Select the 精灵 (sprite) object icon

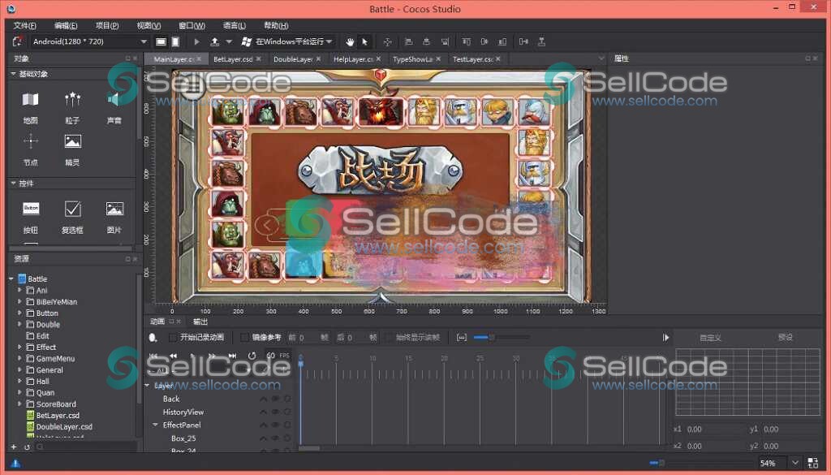click(73, 142)
